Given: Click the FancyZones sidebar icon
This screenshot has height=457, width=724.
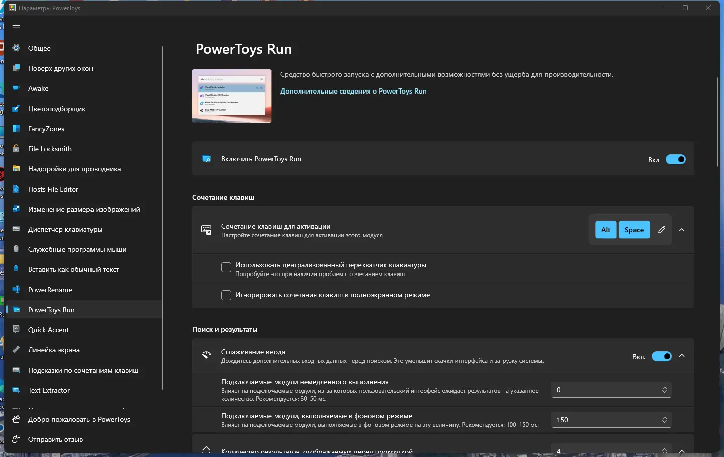Looking at the screenshot, I should [16, 129].
